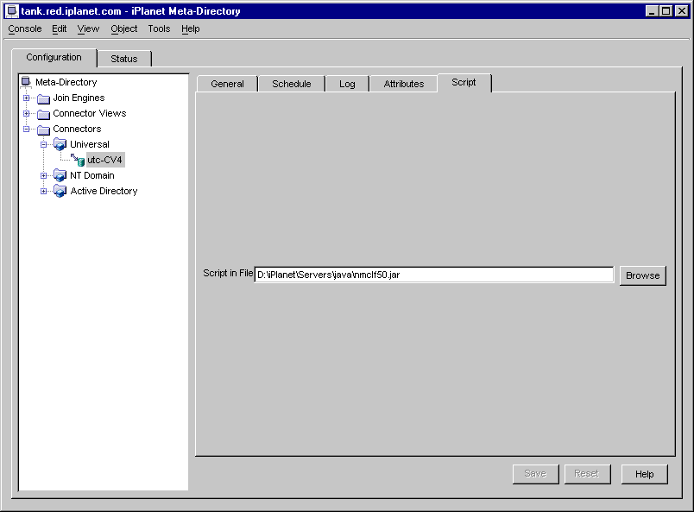Click the Help button at bottom
The image size is (694, 512).
point(645,474)
